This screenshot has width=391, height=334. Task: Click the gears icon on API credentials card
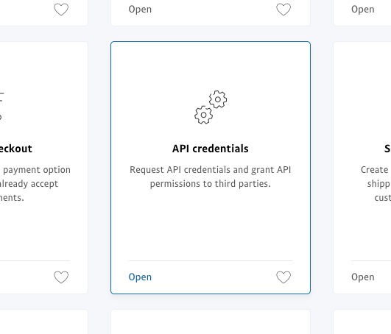(211, 107)
